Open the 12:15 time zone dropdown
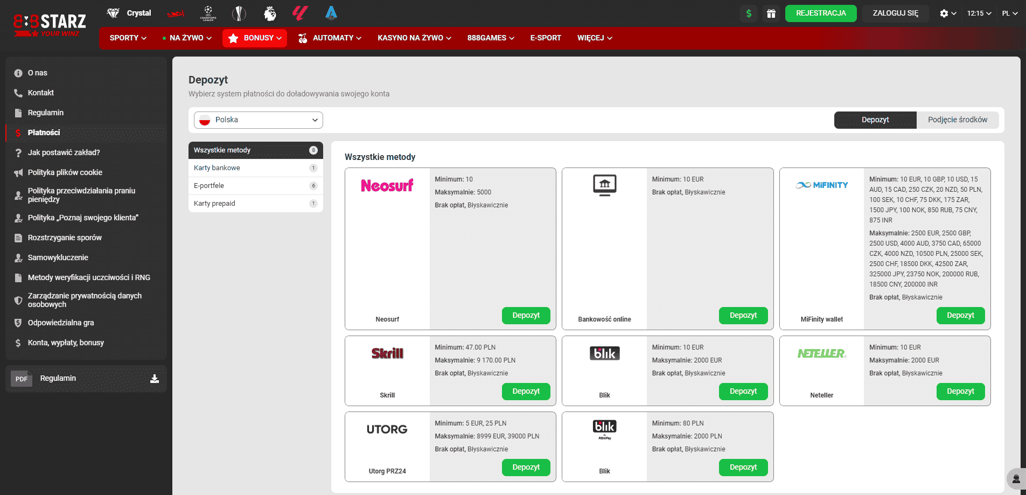This screenshot has height=495, width=1026. [x=979, y=13]
